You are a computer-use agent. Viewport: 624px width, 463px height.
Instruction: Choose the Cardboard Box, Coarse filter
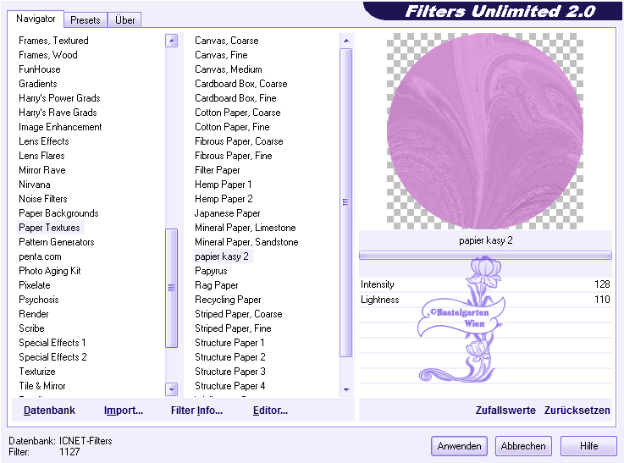click(241, 84)
